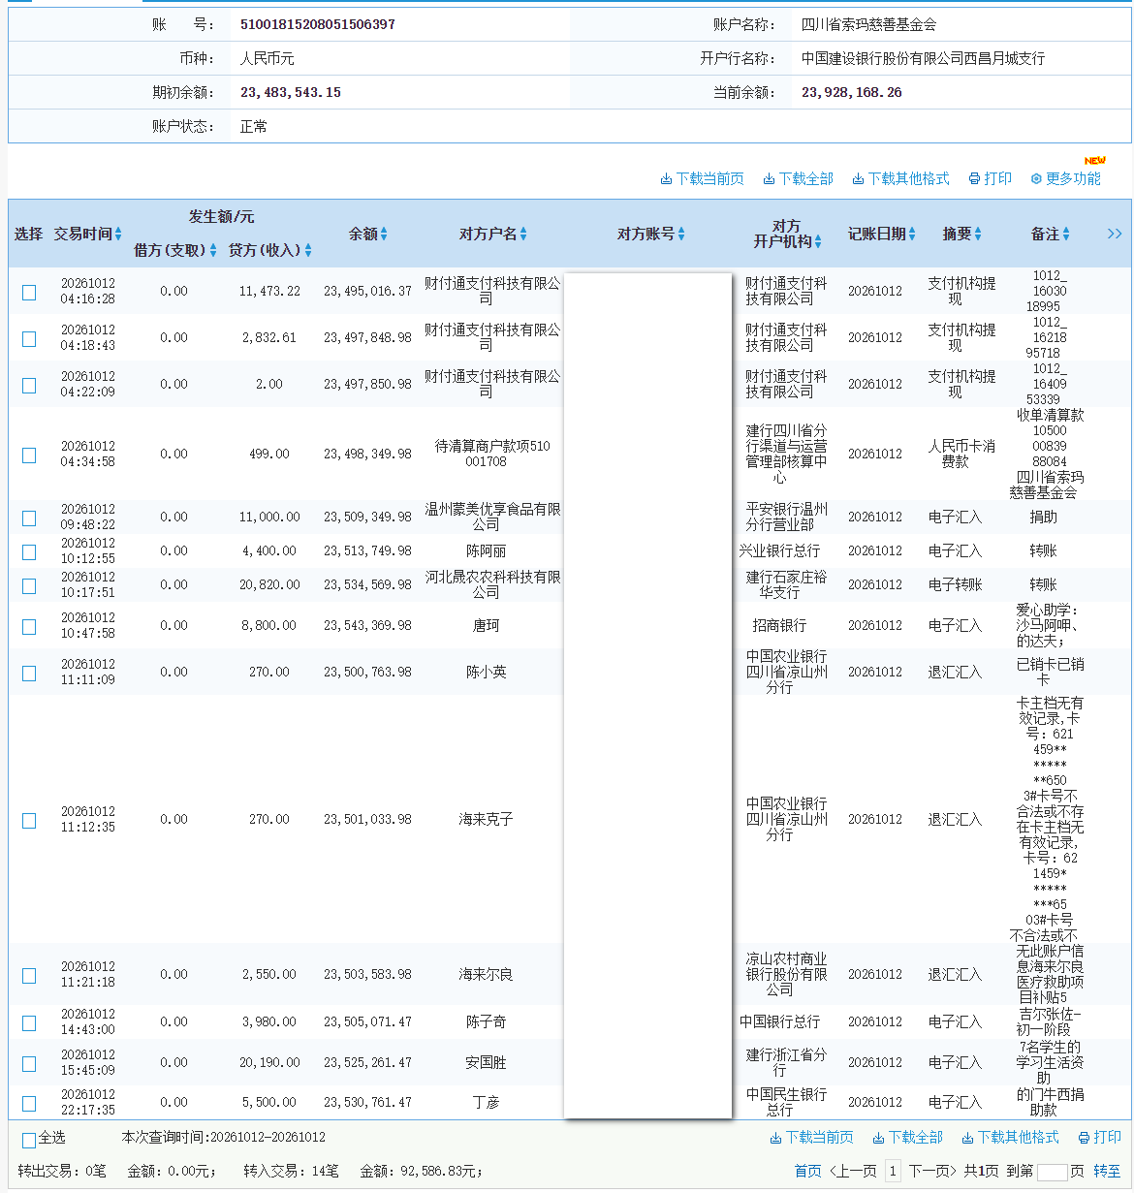Image resolution: width=1134 pixels, height=1193 pixels.
Task: Sort by 对方户名 column arrows
Action: click(x=523, y=234)
